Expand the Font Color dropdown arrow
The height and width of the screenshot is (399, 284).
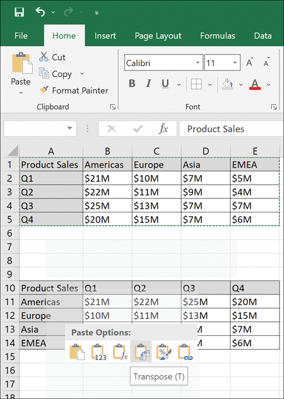point(268,84)
